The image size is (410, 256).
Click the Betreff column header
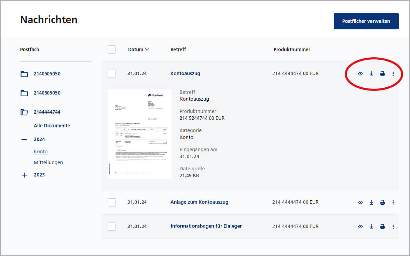click(x=178, y=49)
